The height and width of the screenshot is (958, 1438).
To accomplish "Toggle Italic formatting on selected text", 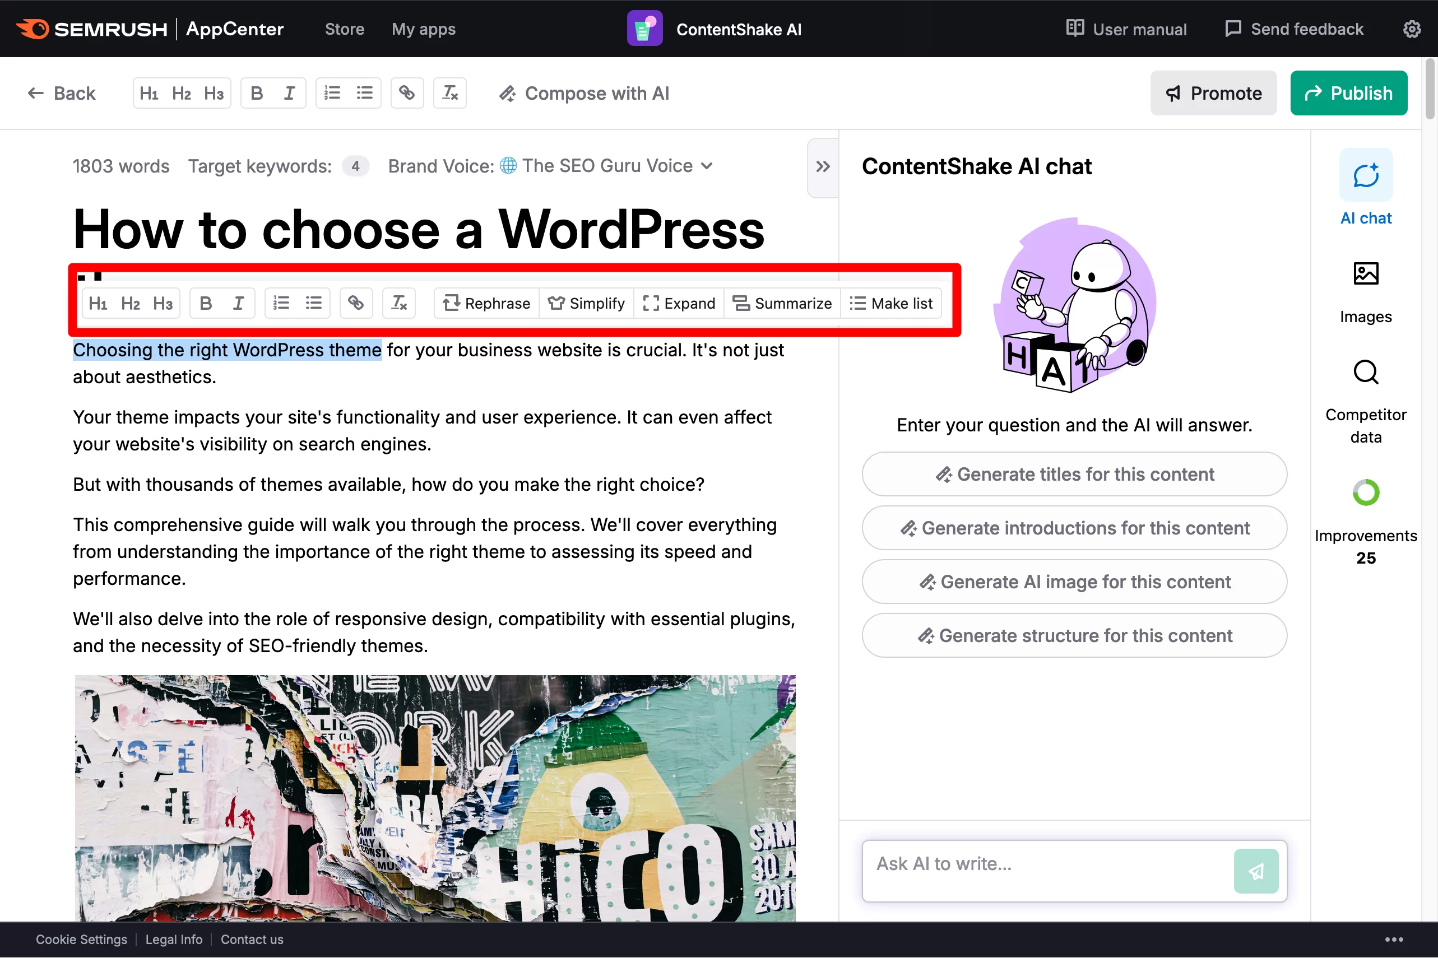I will [238, 303].
